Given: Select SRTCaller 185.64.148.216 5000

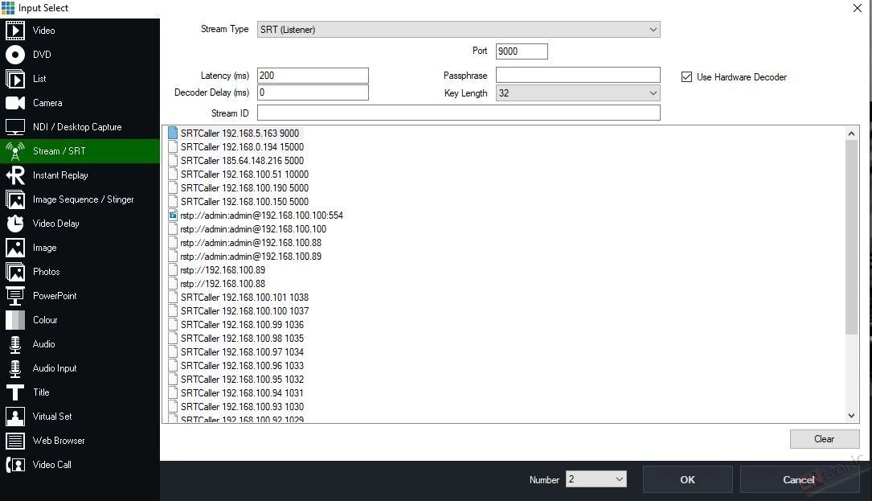Looking at the screenshot, I should pos(242,160).
